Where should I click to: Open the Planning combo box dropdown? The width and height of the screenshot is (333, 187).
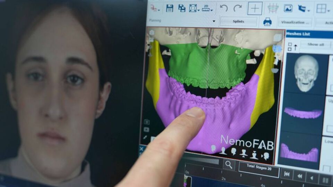214,21
